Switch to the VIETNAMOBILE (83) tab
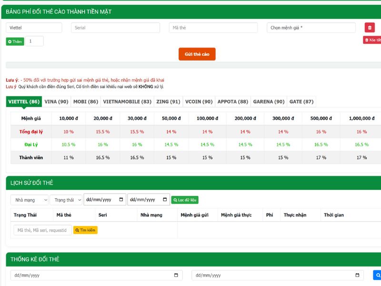Image resolution: width=381 pixels, height=286 pixels. (x=127, y=102)
